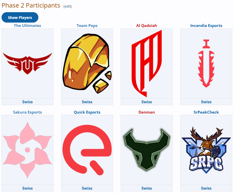Click the edit link beside Phase 2 Participants

click(68, 6)
